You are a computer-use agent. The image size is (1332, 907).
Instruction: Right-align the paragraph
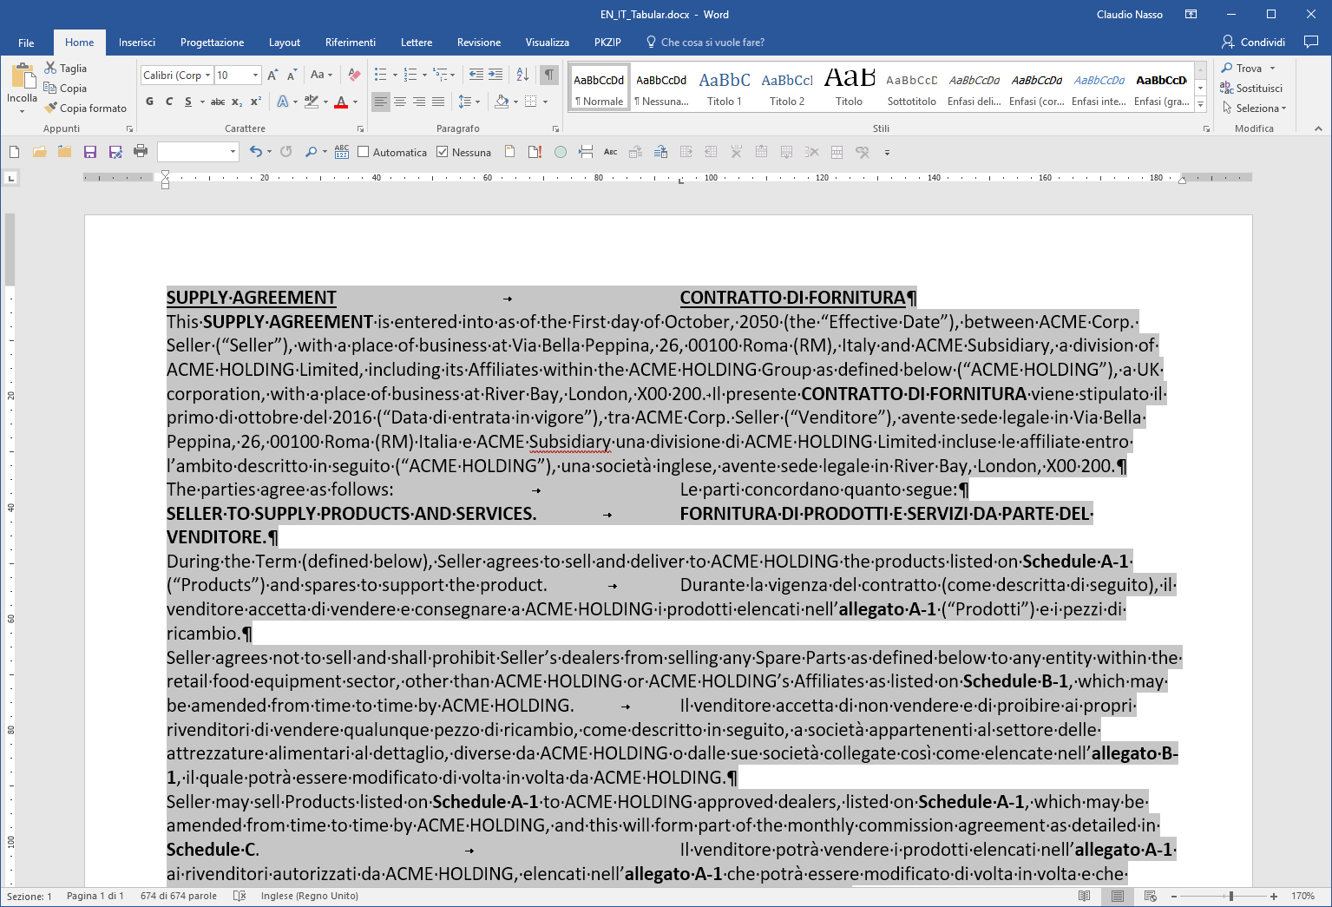419,102
